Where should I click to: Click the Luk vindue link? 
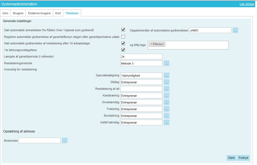click(x=247, y=4)
